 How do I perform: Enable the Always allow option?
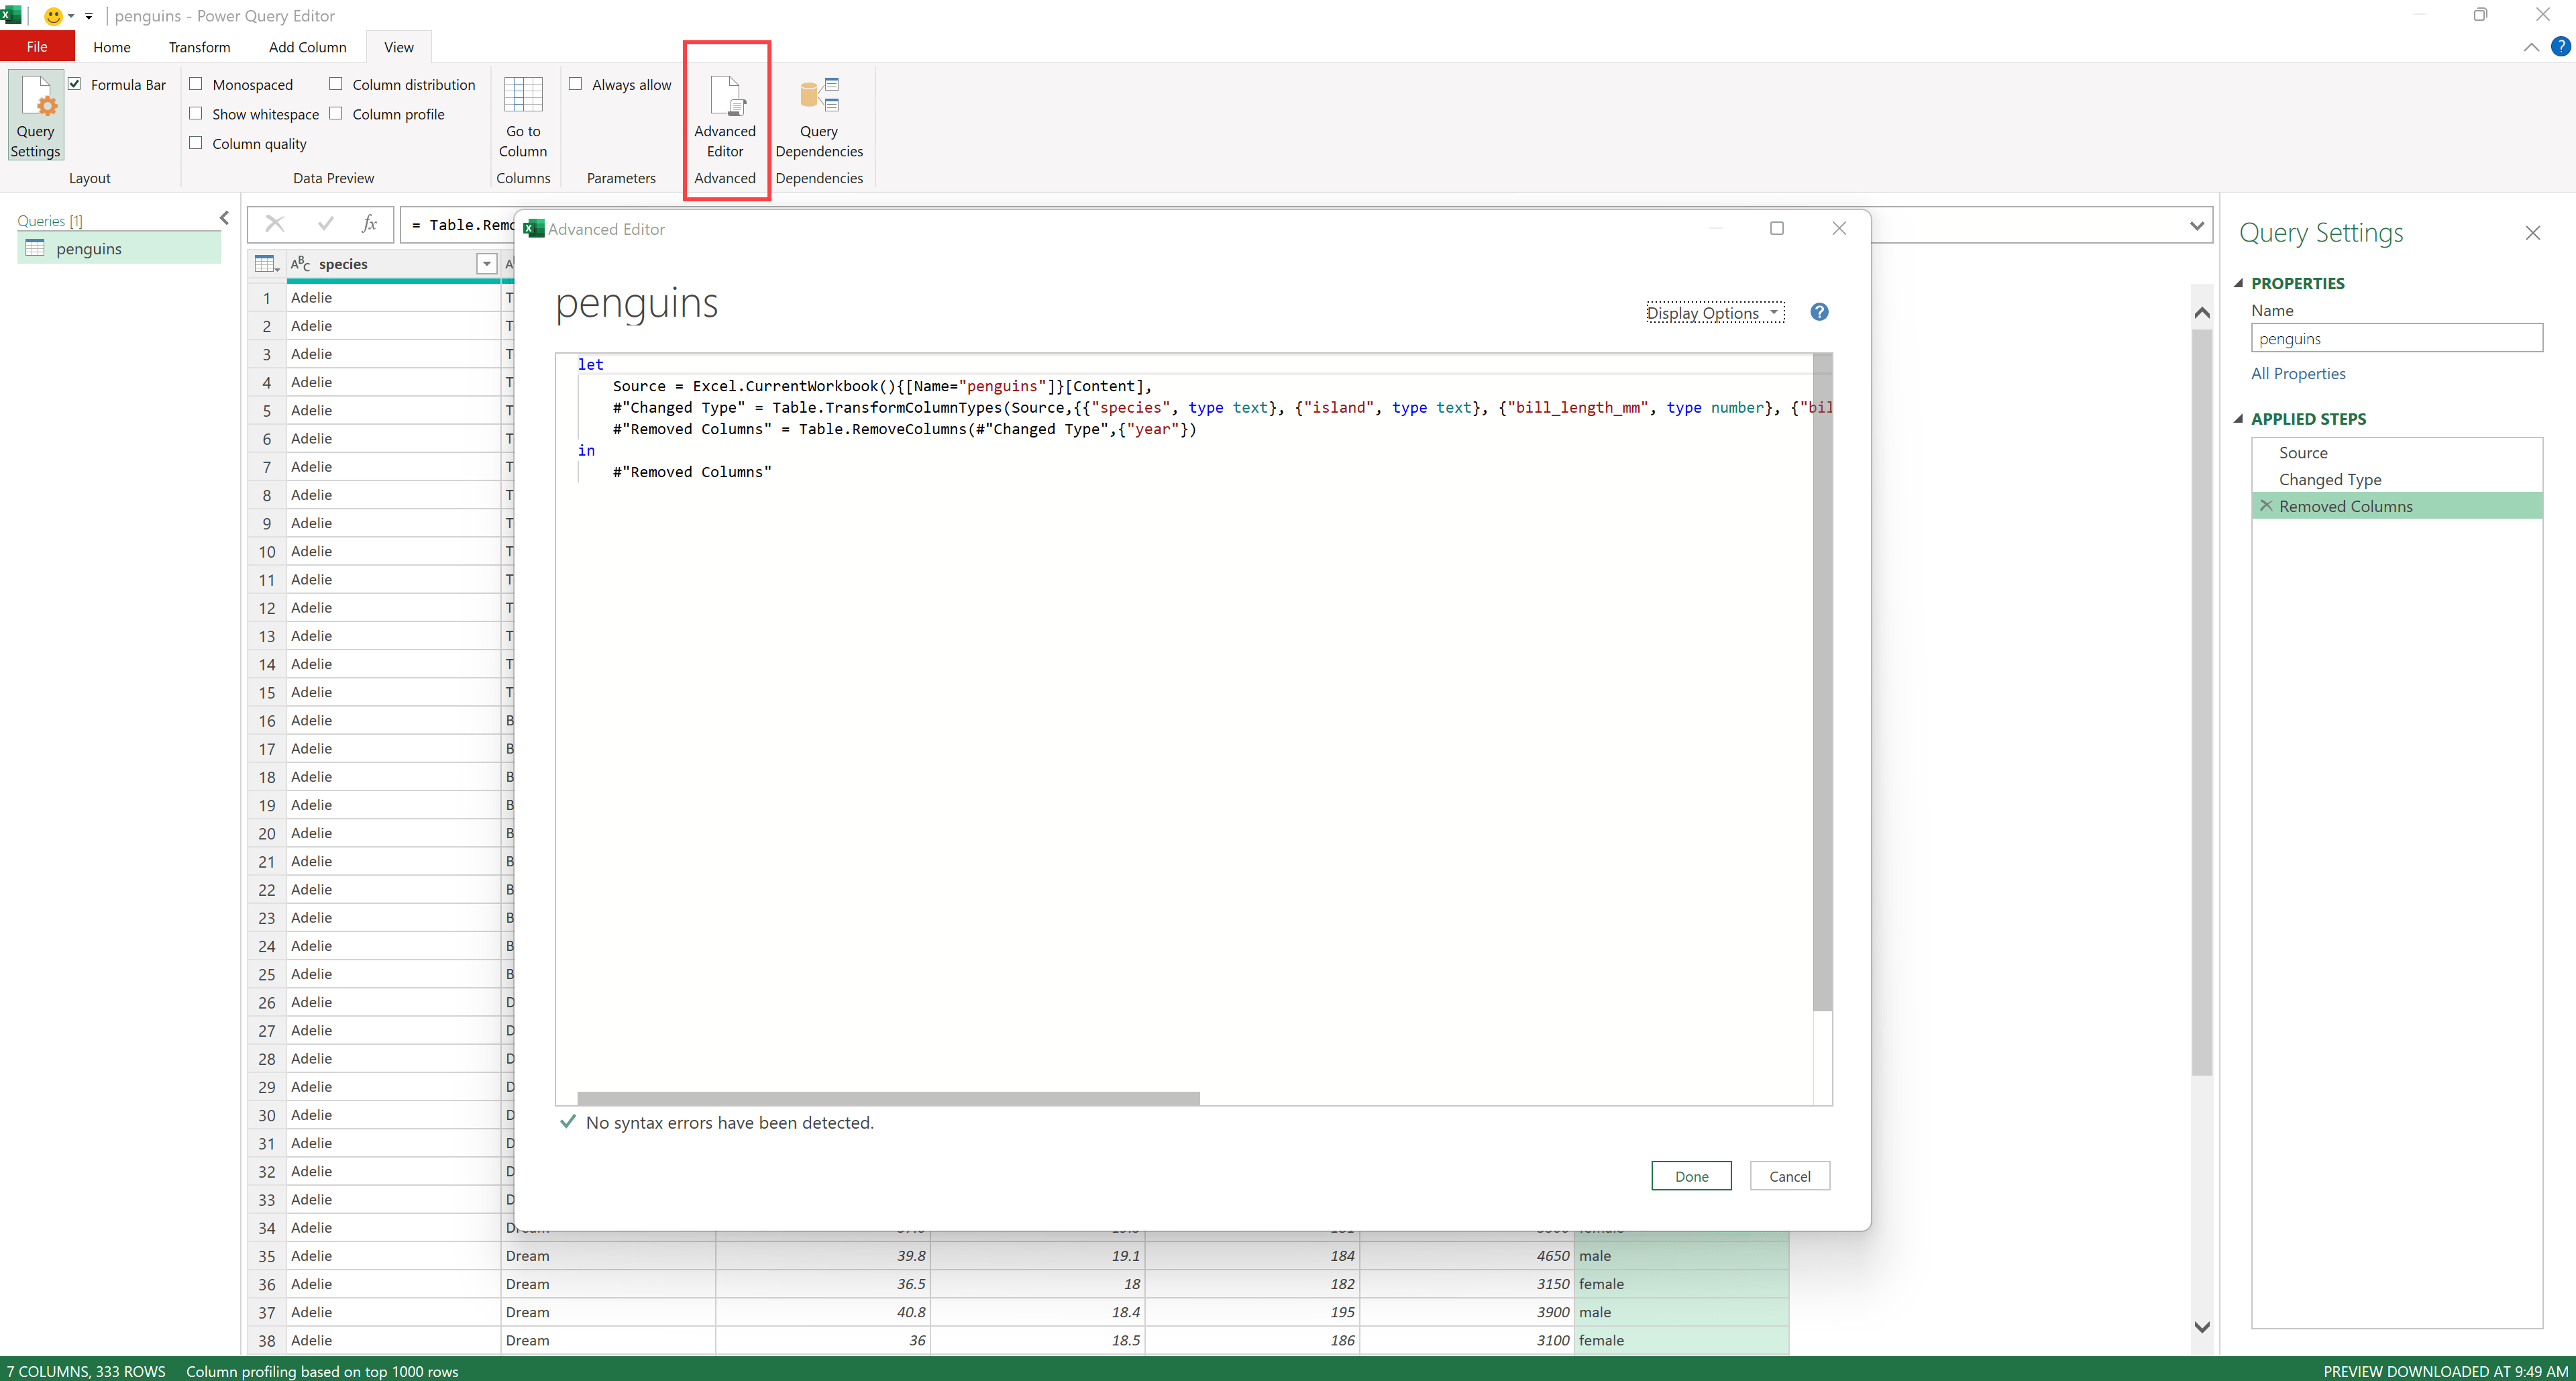point(576,84)
